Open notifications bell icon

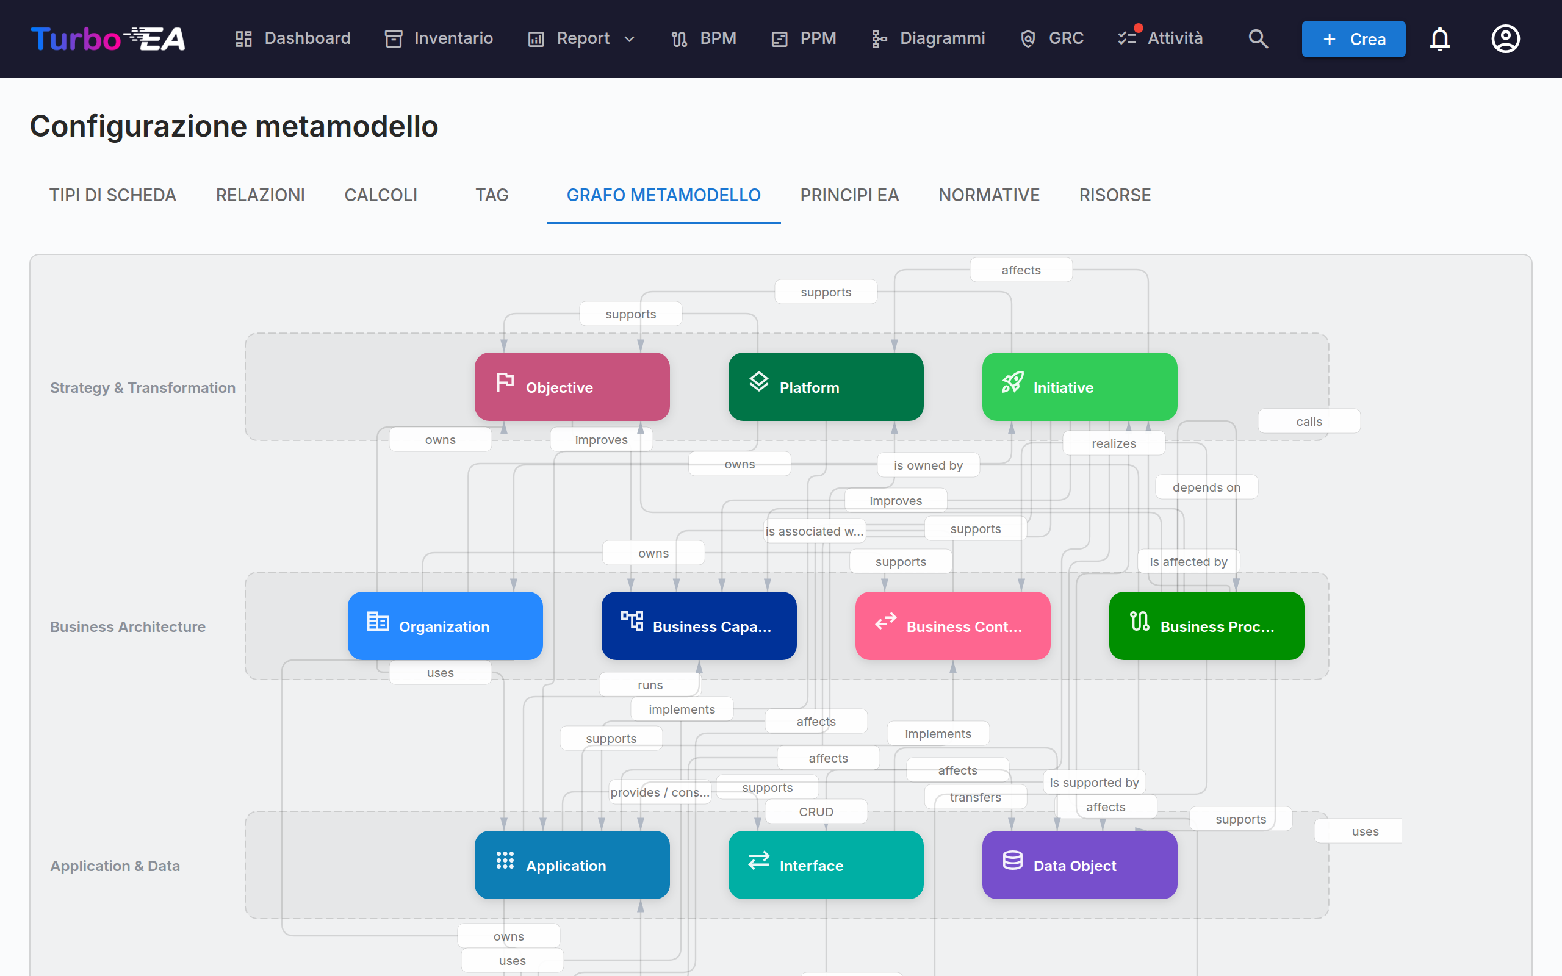[x=1439, y=38]
